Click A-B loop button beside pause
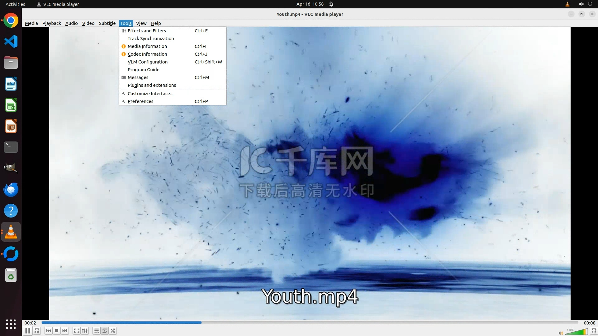Image resolution: width=598 pixels, height=336 pixels. (37, 331)
